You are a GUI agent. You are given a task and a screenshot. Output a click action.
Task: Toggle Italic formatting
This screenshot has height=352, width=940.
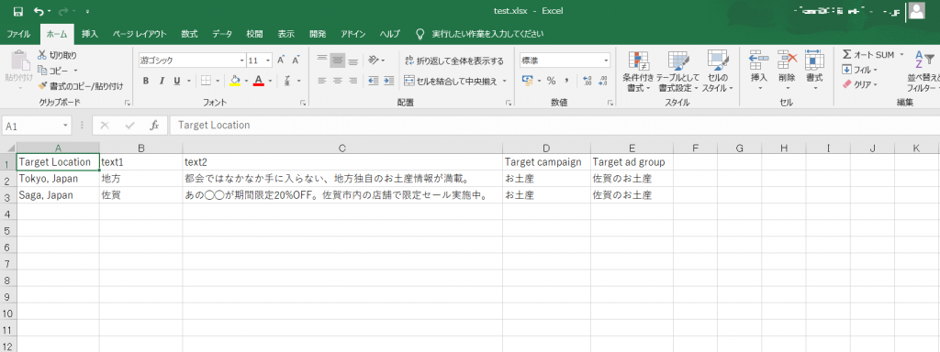pos(162,81)
